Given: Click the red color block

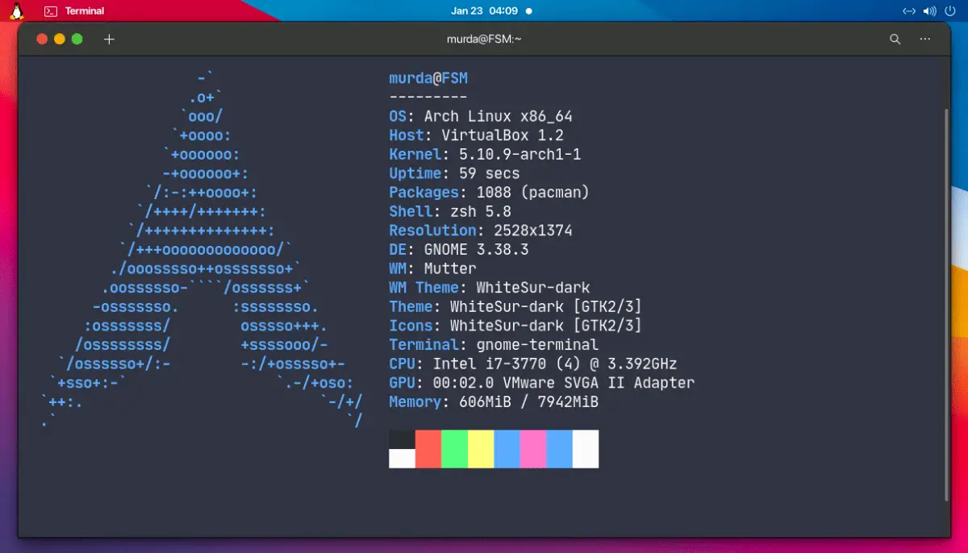Looking at the screenshot, I should point(428,449).
